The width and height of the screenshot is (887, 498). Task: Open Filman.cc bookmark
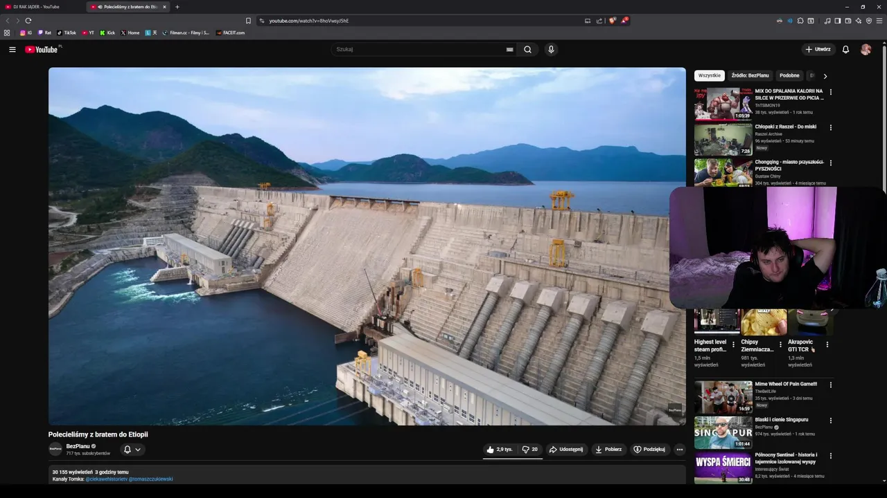186,33
